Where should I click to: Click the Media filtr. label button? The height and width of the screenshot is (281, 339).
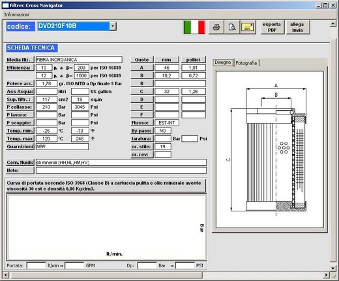pos(20,60)
